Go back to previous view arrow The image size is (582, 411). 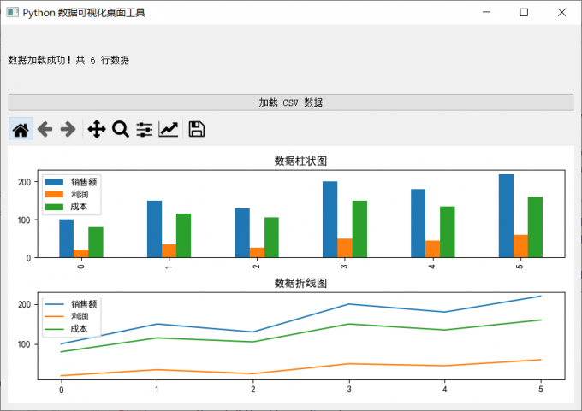pos(45,129)
